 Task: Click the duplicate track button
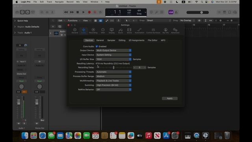60,26
